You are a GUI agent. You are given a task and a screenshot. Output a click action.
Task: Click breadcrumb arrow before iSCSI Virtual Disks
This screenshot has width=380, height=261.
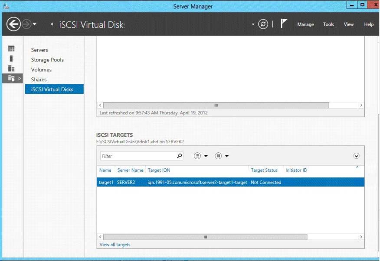(52, 24)
